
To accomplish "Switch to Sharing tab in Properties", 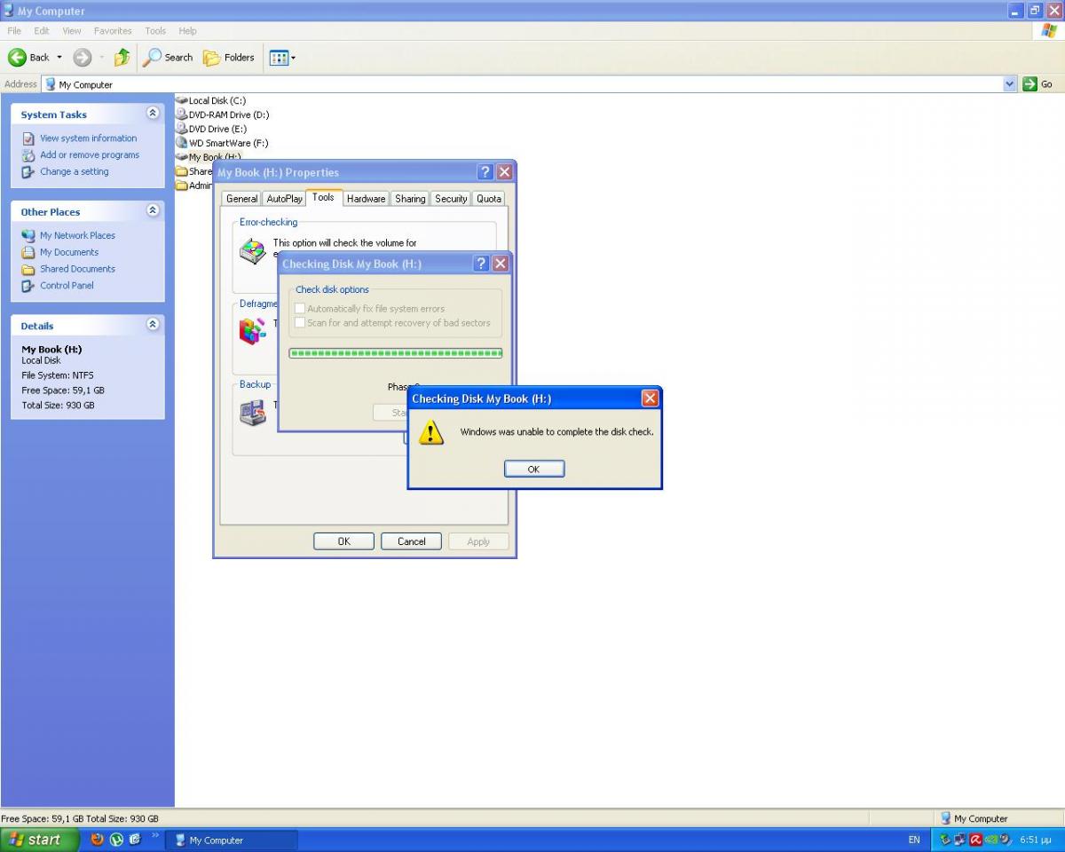I will point(410,199).
